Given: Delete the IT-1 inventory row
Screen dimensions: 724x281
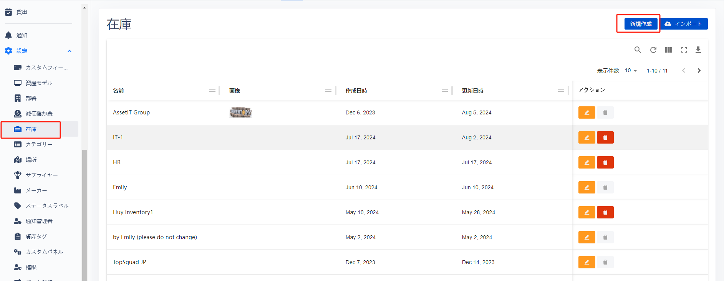Looking at the screenshot, I should coord(605,137).
